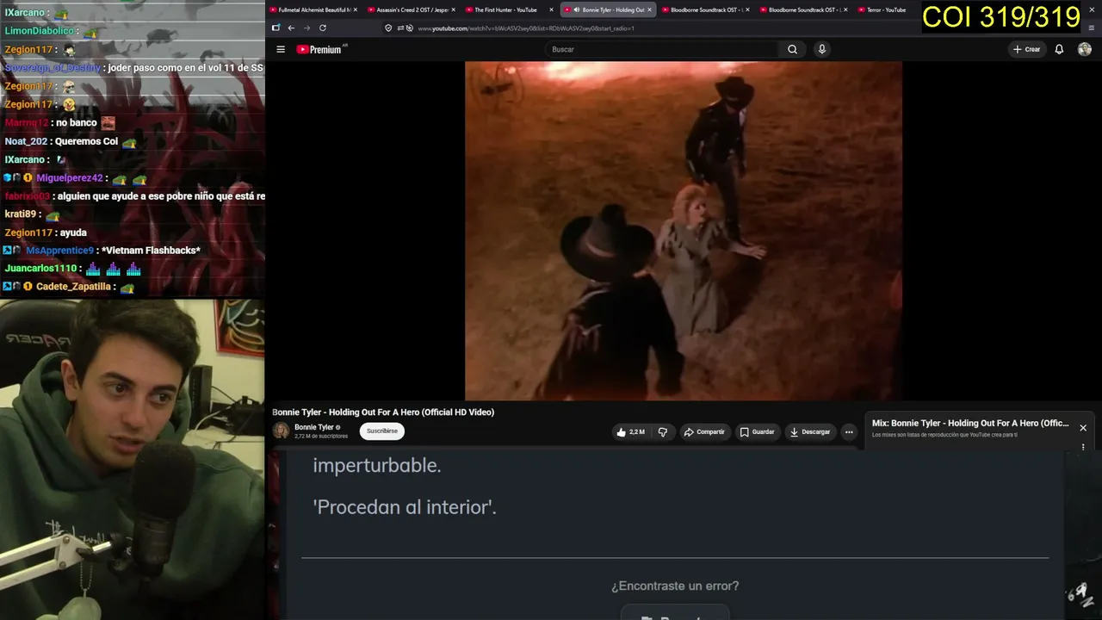Screen dimensions: 1102x620
Task: Toggle the browser sidebar panel icon
Action: [x=275, y=28]
